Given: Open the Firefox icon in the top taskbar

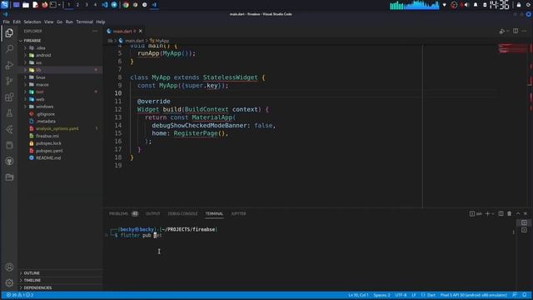Looking at the screenshot, I should (44, 5).
